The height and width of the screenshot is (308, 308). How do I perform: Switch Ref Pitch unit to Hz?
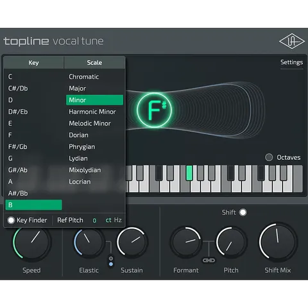pos(118,220)
